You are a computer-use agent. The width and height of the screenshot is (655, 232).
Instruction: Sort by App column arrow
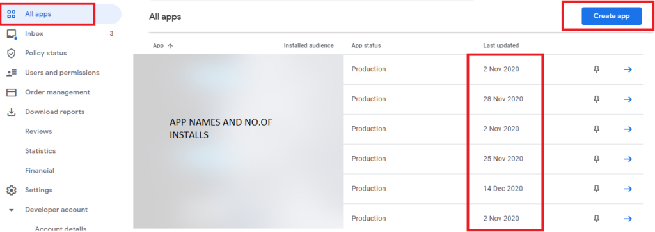[x=170, y=47]
